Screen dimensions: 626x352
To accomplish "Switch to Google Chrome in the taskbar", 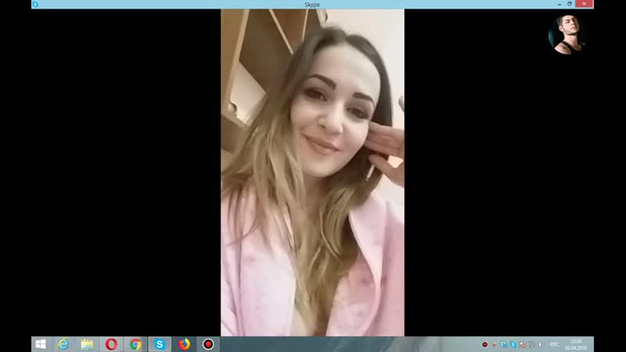I will pyautogui.click(x=135, y=344).
